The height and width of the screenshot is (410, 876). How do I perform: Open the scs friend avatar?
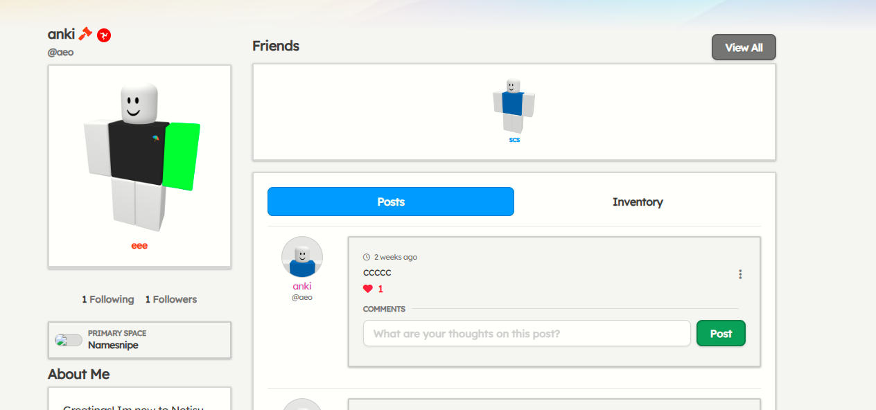[x=514, y=105]
